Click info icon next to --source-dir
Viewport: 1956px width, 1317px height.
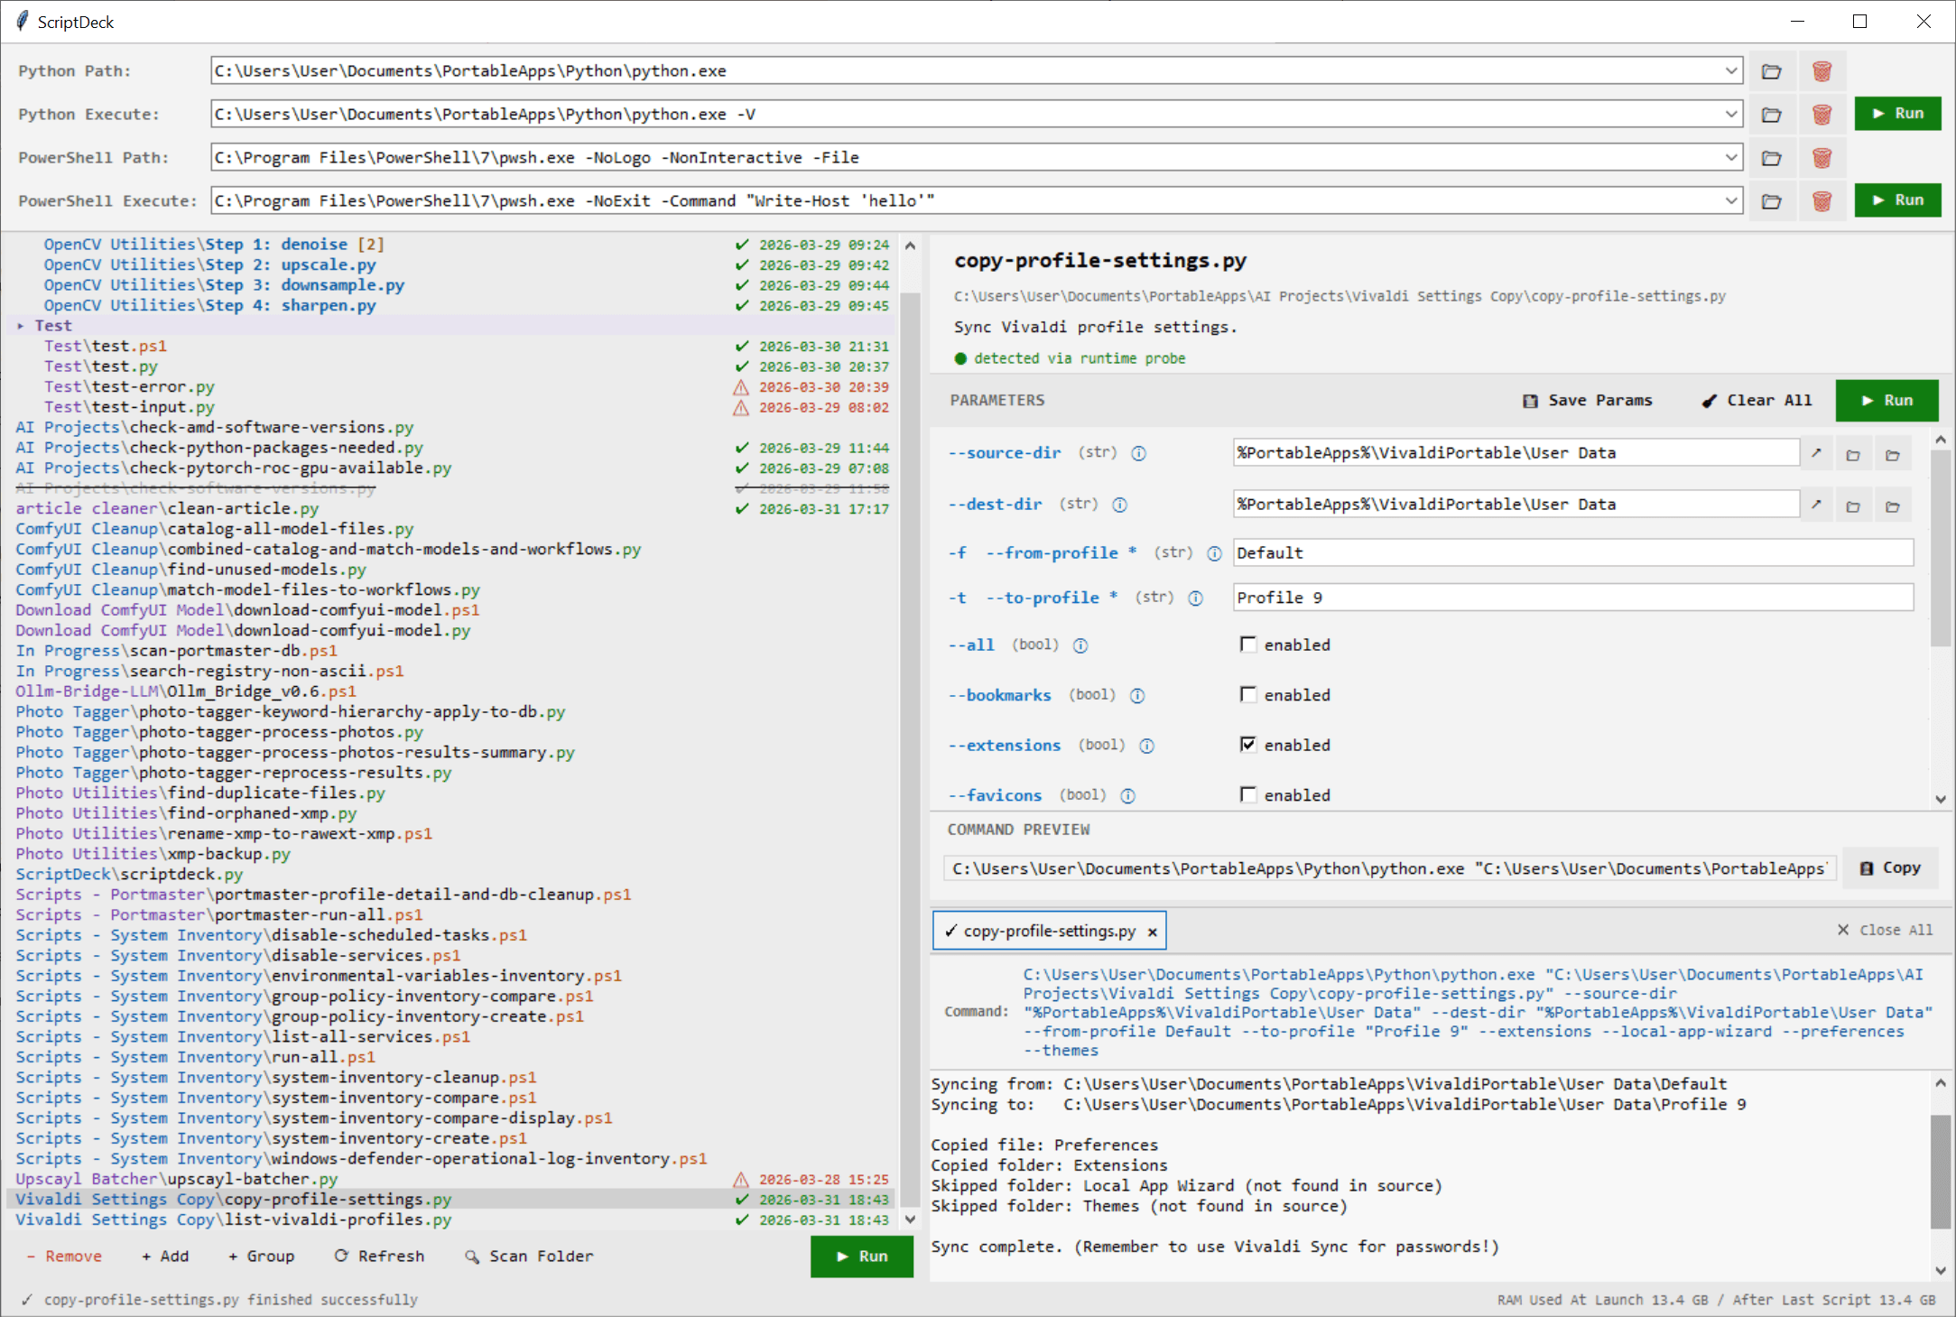click(1139, 453)
